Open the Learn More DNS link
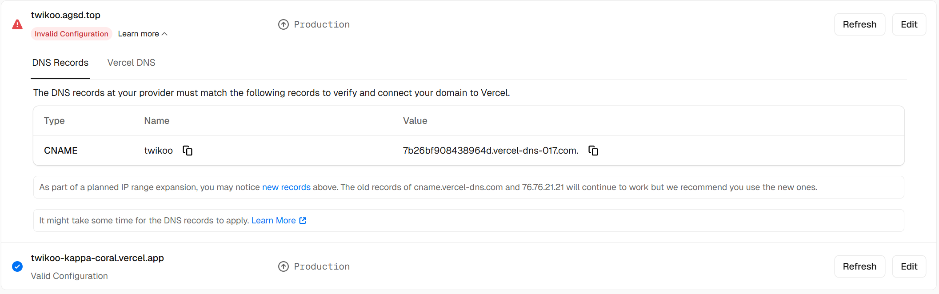The width and height of the screenshot is (939, 294). [273, 221]
